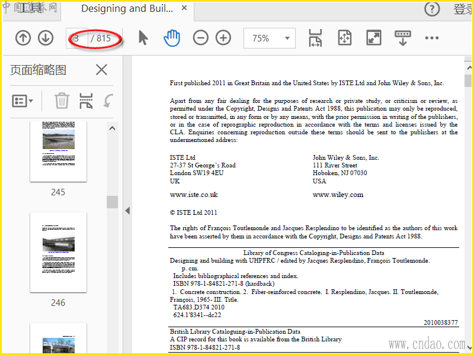This screenshot has width=474, height=355.
Task: Click the page number input field
Action: tap(77, 38)
